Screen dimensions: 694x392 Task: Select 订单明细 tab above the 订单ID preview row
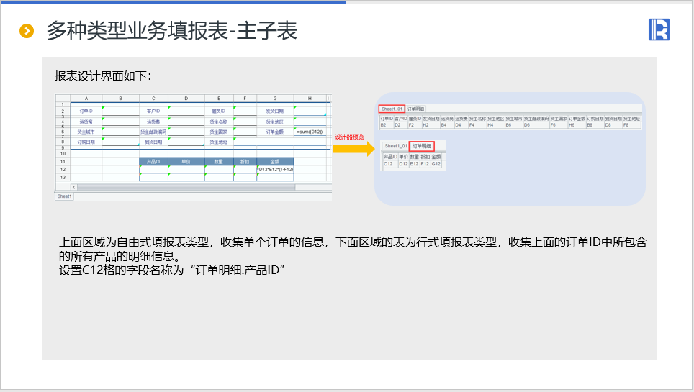coord(415,109)
